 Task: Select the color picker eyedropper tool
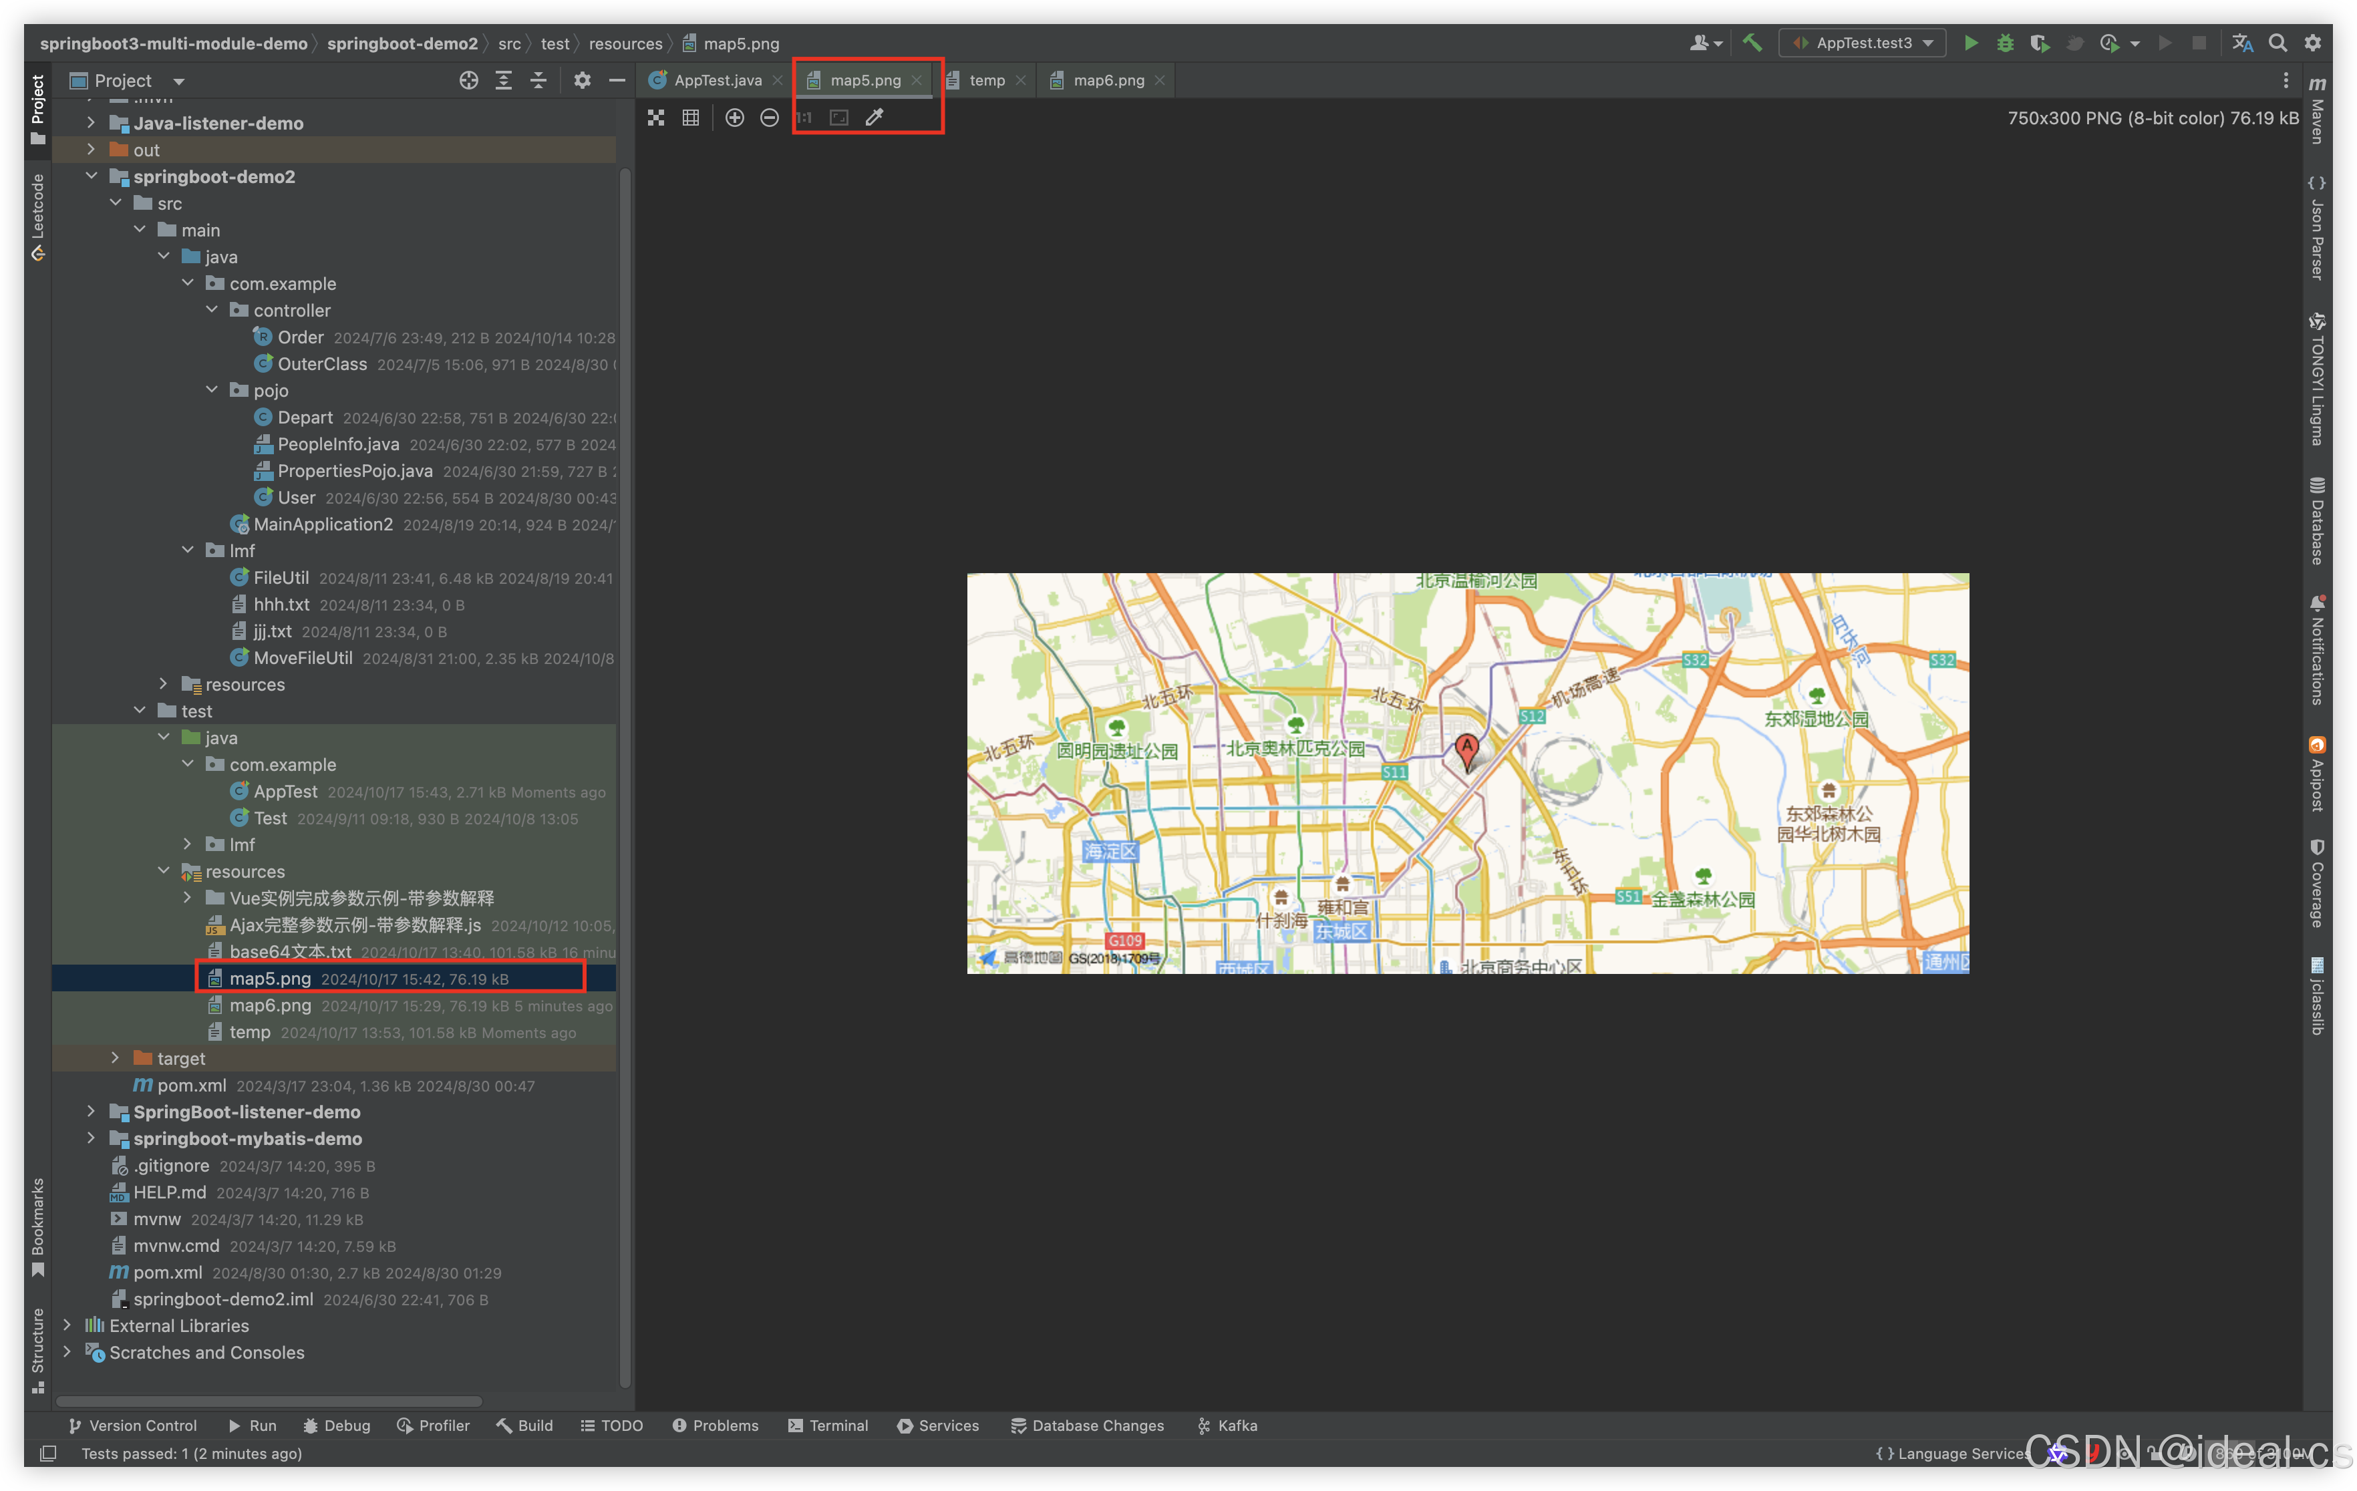click(874, 118)
